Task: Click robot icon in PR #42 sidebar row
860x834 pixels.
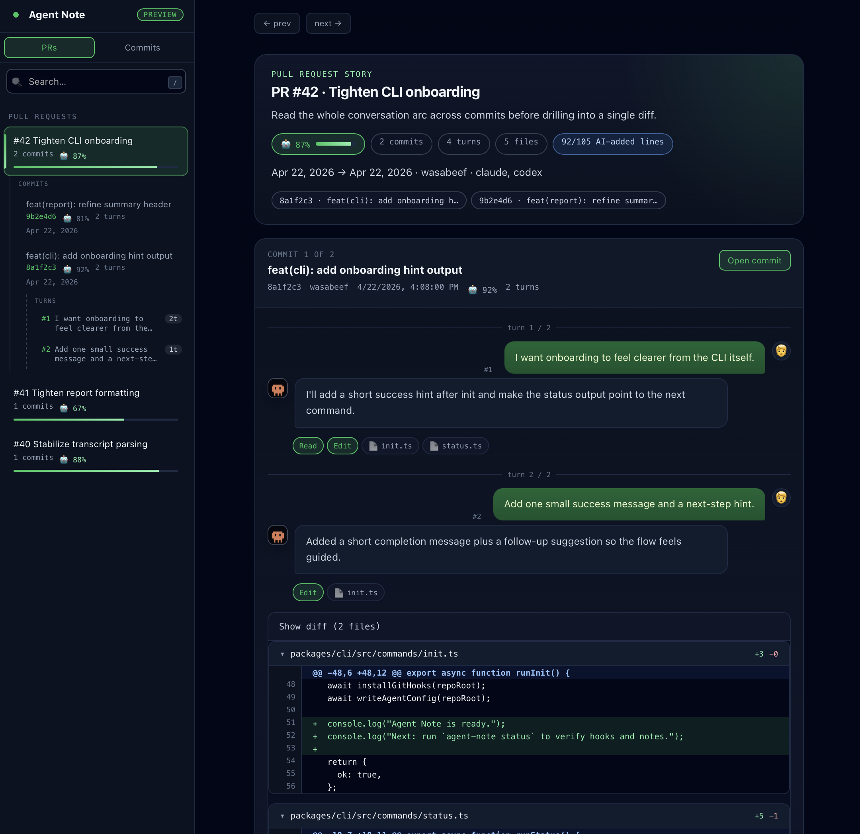Action: 64,156
